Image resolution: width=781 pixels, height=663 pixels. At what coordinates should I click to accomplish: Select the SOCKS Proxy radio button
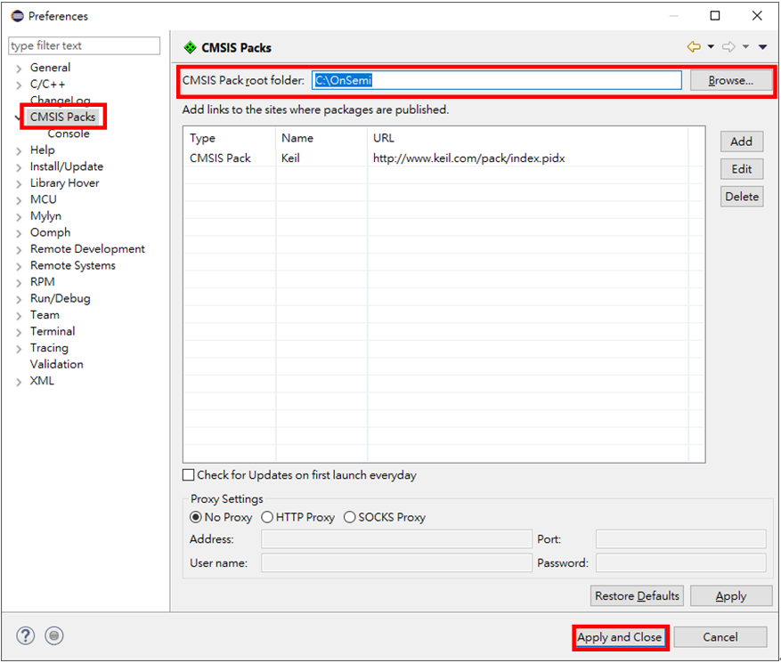pyautogui.click(x=350, y=517)
